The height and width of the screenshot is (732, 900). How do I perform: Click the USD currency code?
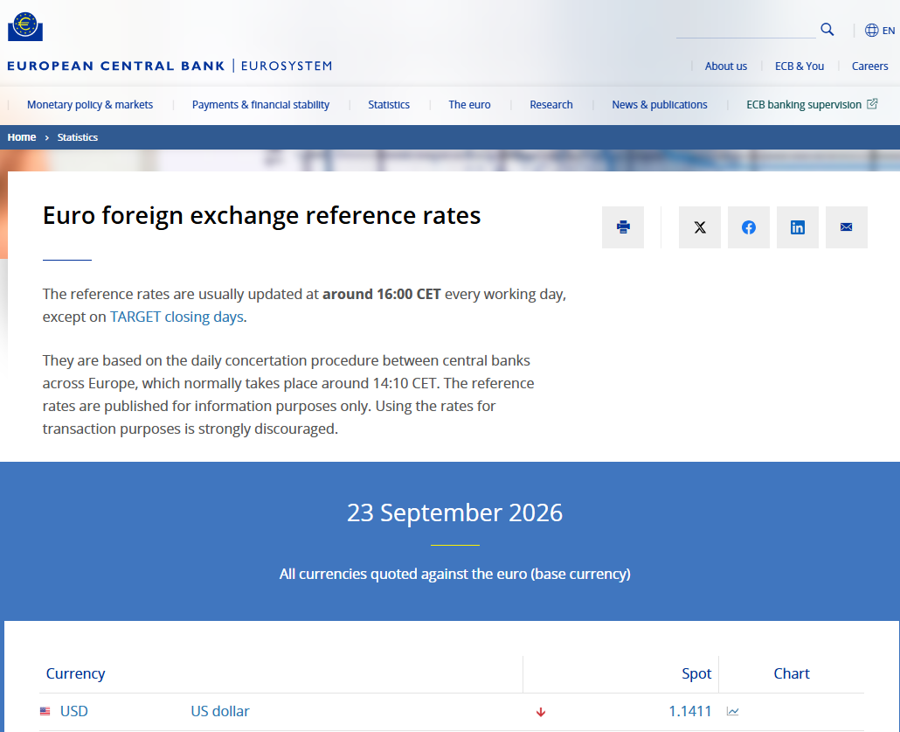click(x=74, y=711)
